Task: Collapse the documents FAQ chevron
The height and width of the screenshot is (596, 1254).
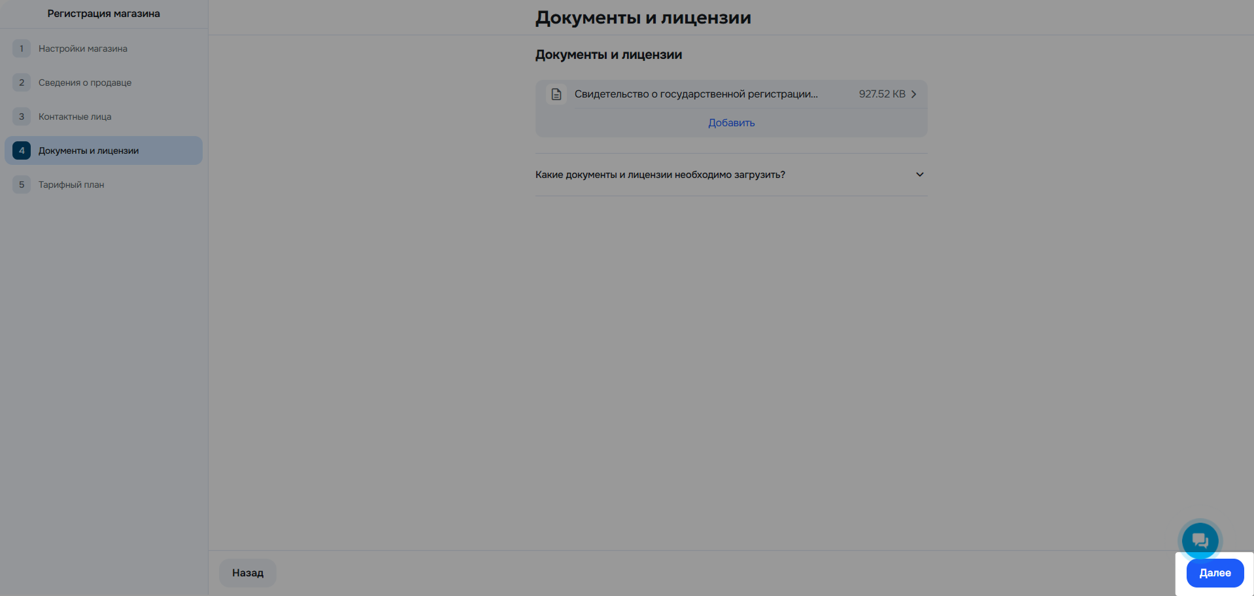Action: (x=919, y=174)
